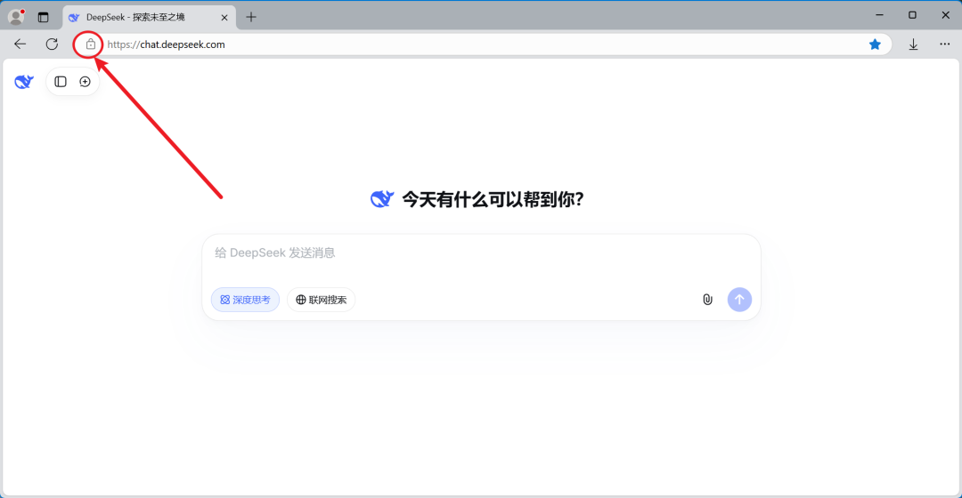This screenshot has height=498, width=962.
Task: Go back to the previous page
Action: 20,44
